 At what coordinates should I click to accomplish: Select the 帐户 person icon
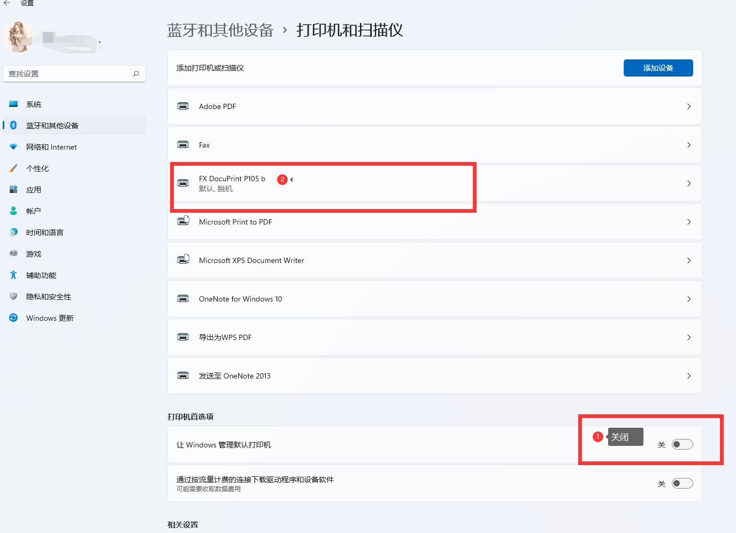pyautogui.click(x=13, y=211)
